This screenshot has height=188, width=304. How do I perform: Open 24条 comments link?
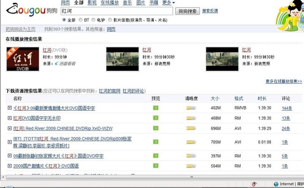point(286,128)
